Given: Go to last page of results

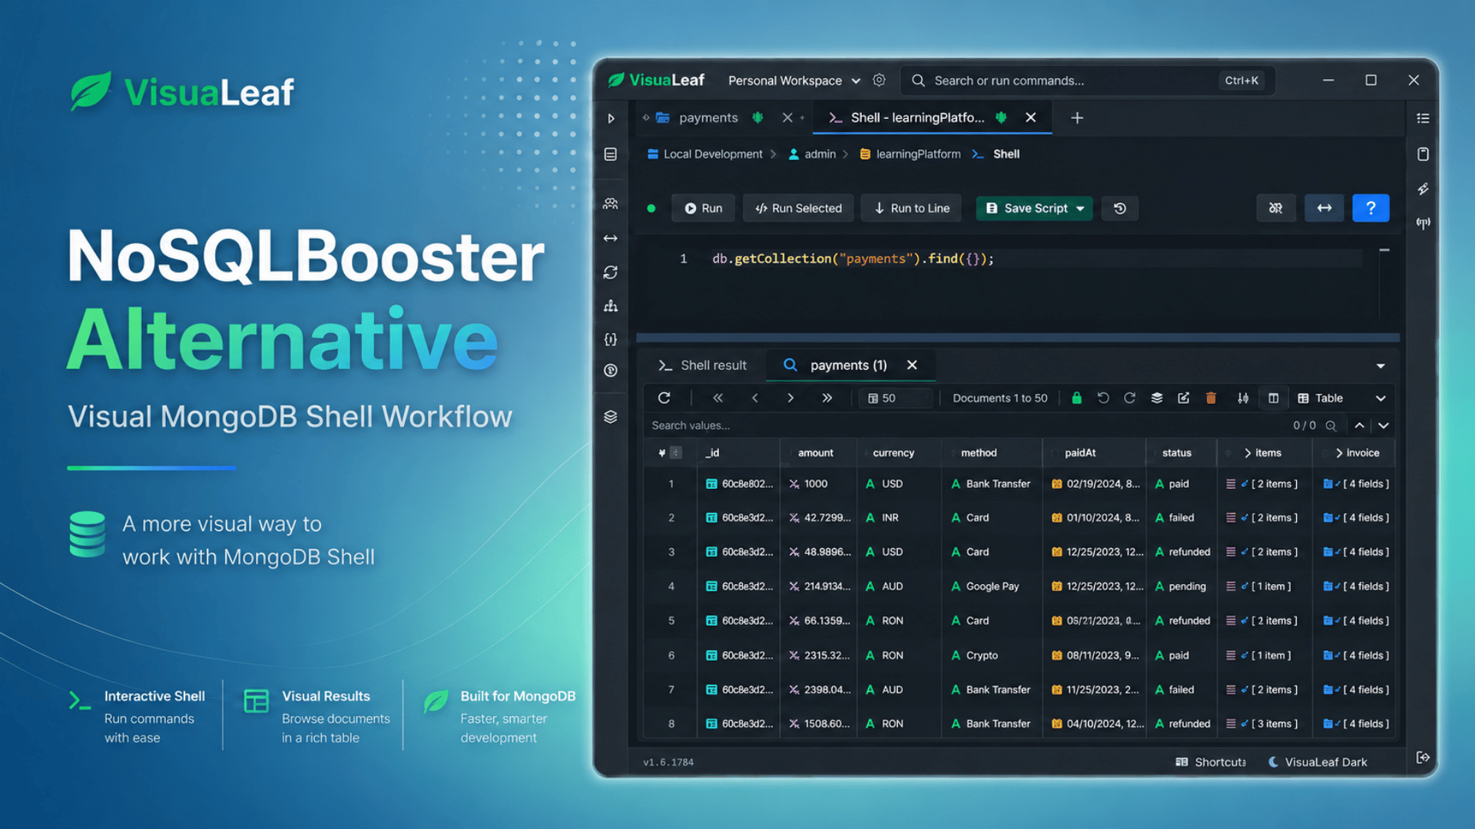Looking at the screenshot, I should [827, 398].
